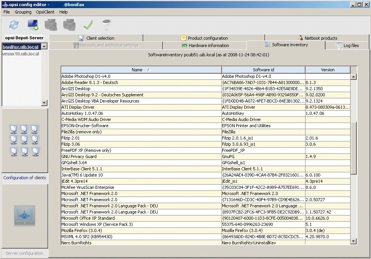This screenshot has width=371, height=259.
Task: Click the opsi application title icon
Action: coord(5,4)
